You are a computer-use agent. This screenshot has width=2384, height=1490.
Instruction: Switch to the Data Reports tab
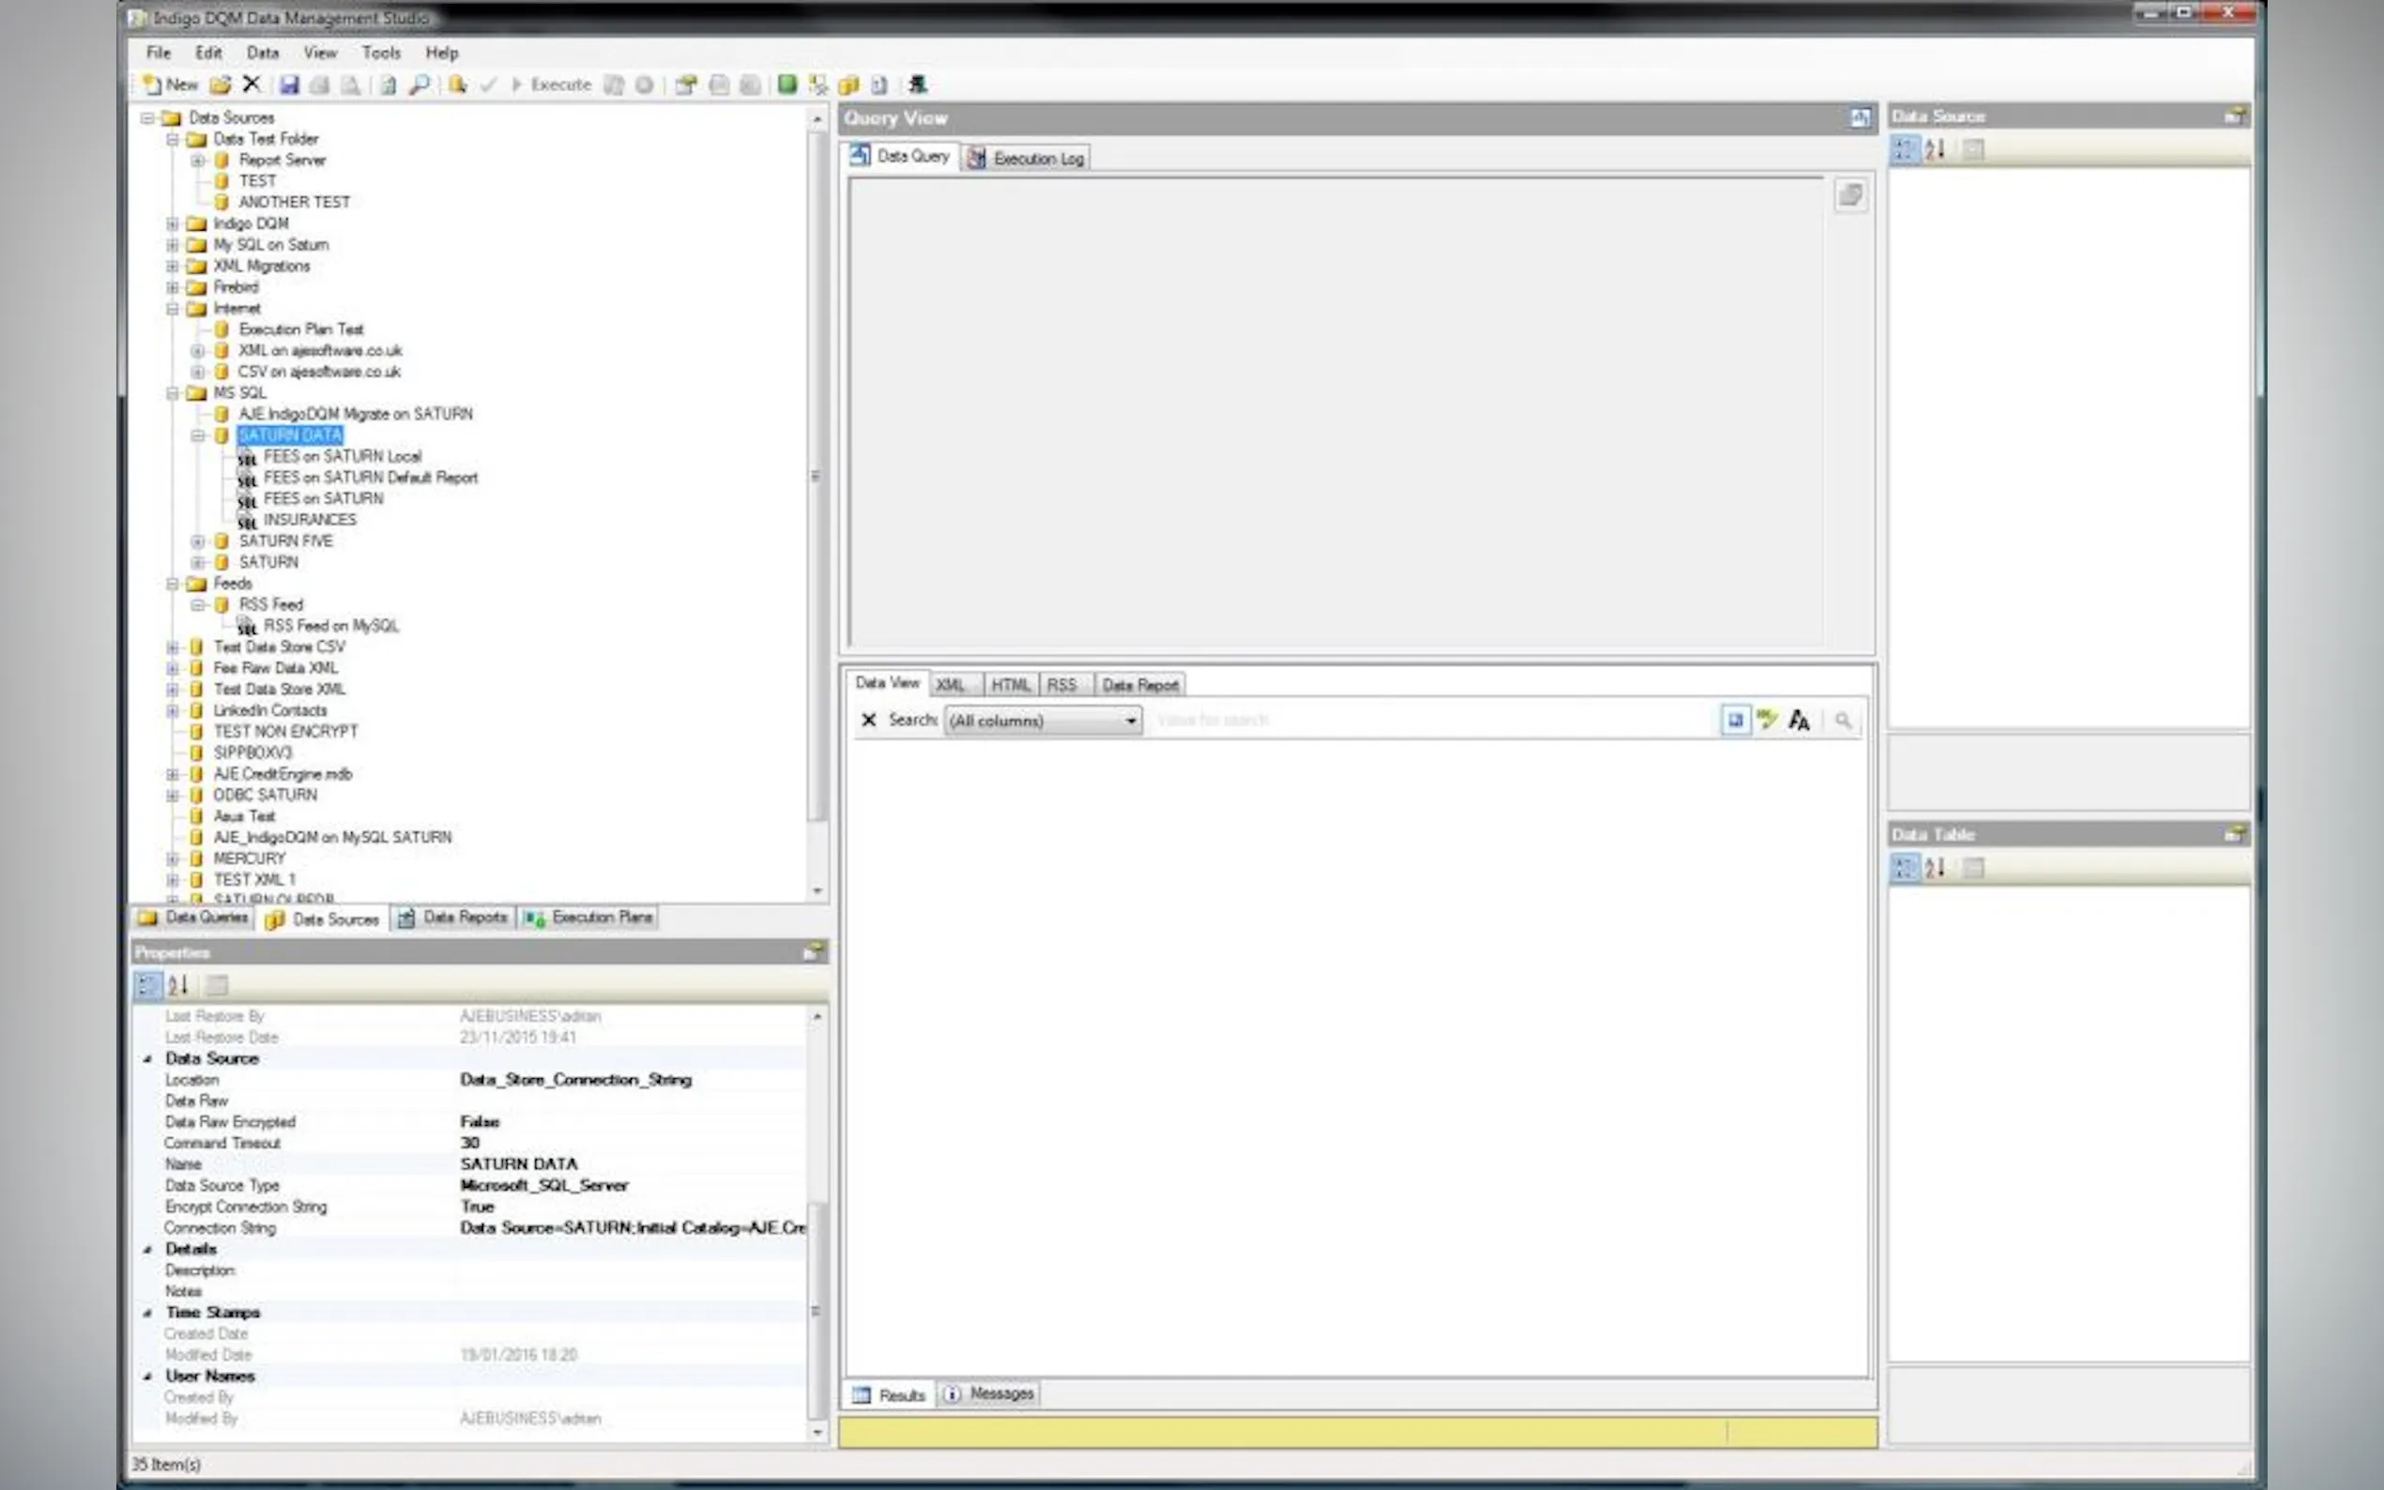[x=453, y=918]
